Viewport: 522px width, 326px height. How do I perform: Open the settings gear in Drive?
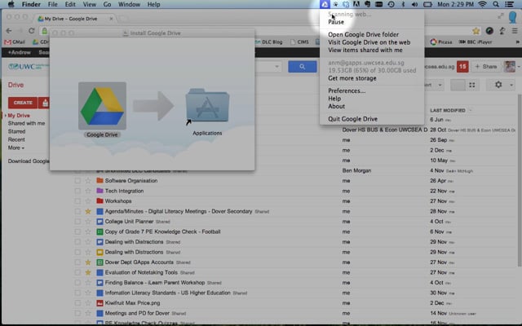pyautogui.click(x=498, y=85)
